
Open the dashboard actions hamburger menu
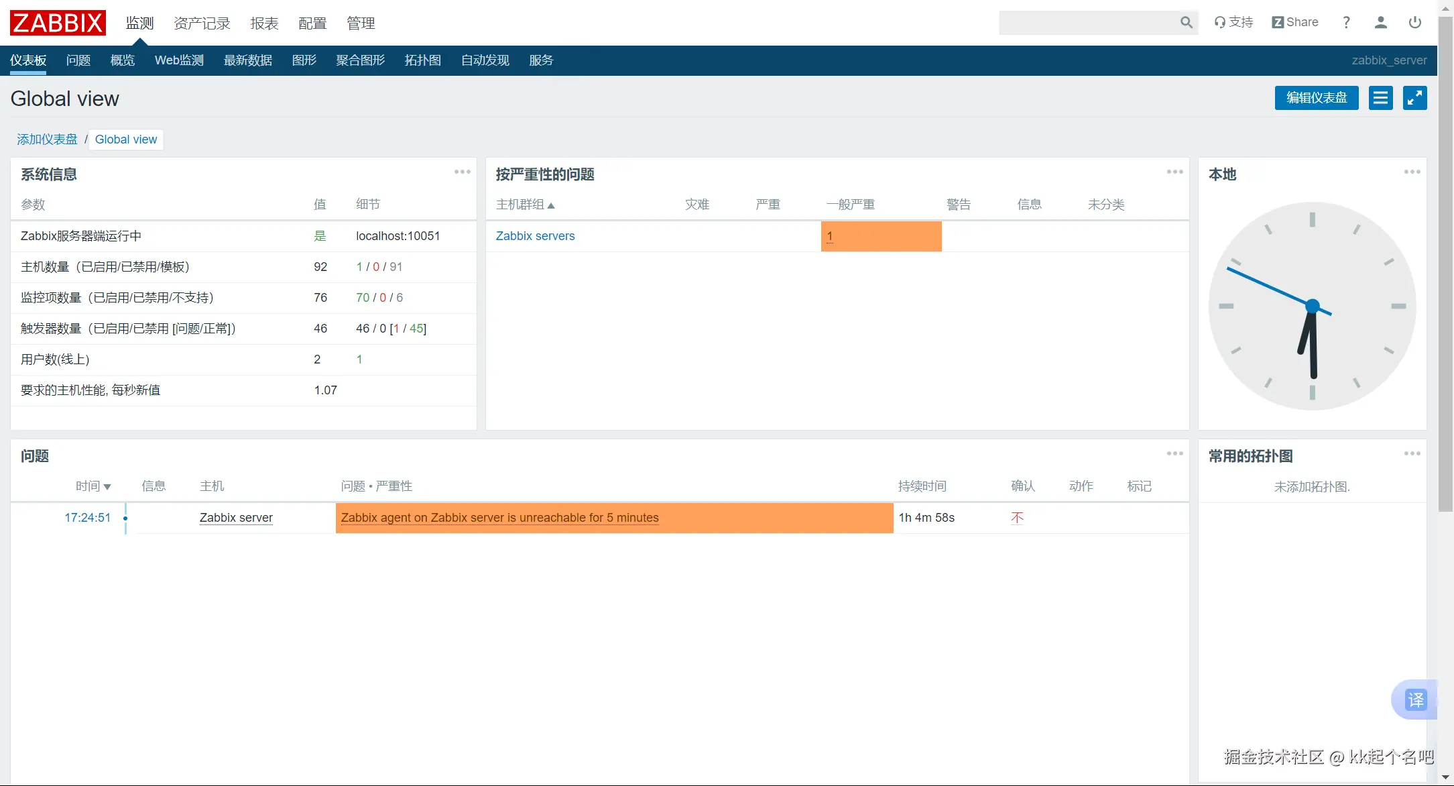[1380, 98]
